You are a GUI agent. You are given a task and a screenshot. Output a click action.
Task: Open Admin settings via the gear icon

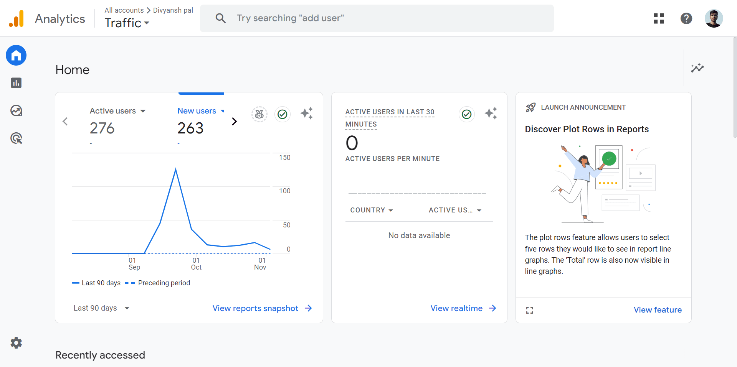point(16,343)
